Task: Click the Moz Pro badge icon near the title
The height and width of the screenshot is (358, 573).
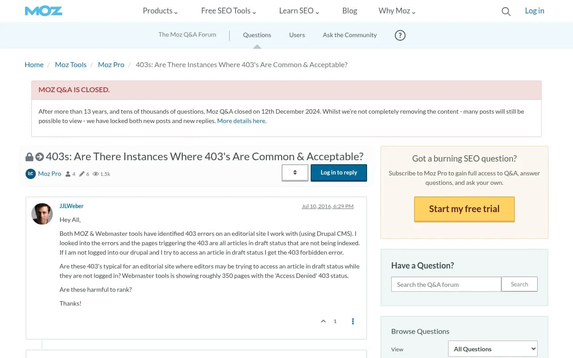Action: [x=30, y=174]
